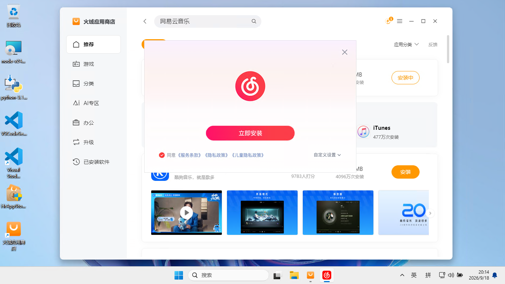The image size is (505, 284).
Task: Click the iTunes app icon
Action: coord(363,132)
